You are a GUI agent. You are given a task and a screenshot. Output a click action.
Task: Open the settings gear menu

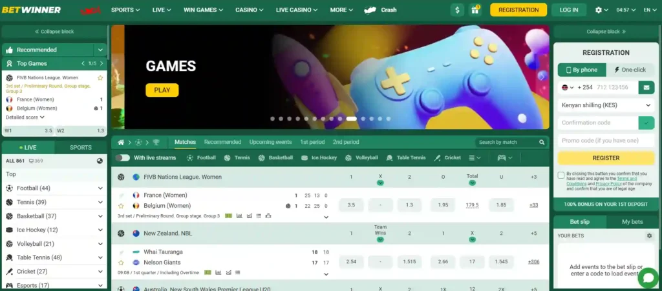601,10
